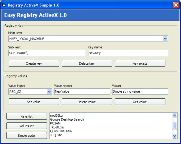Select nod32kui in the results list
Viewport: 181px width, 144px height.
[x=57, y=115]
